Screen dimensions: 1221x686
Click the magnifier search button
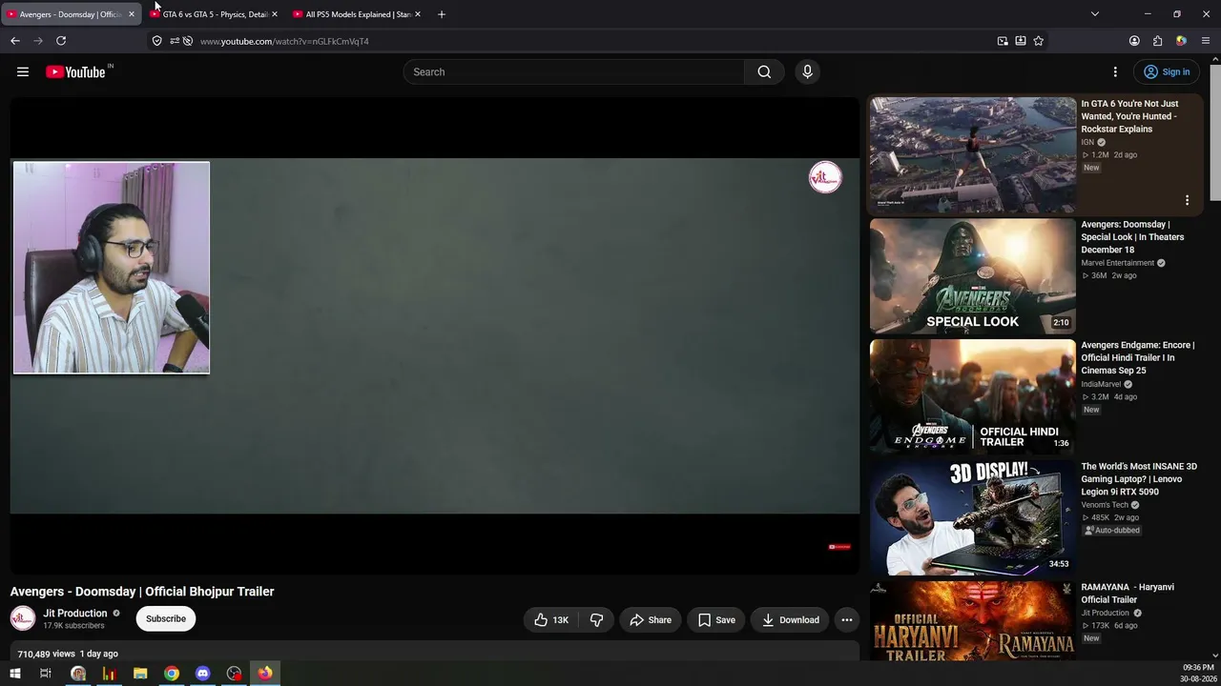tap(764, 71)
